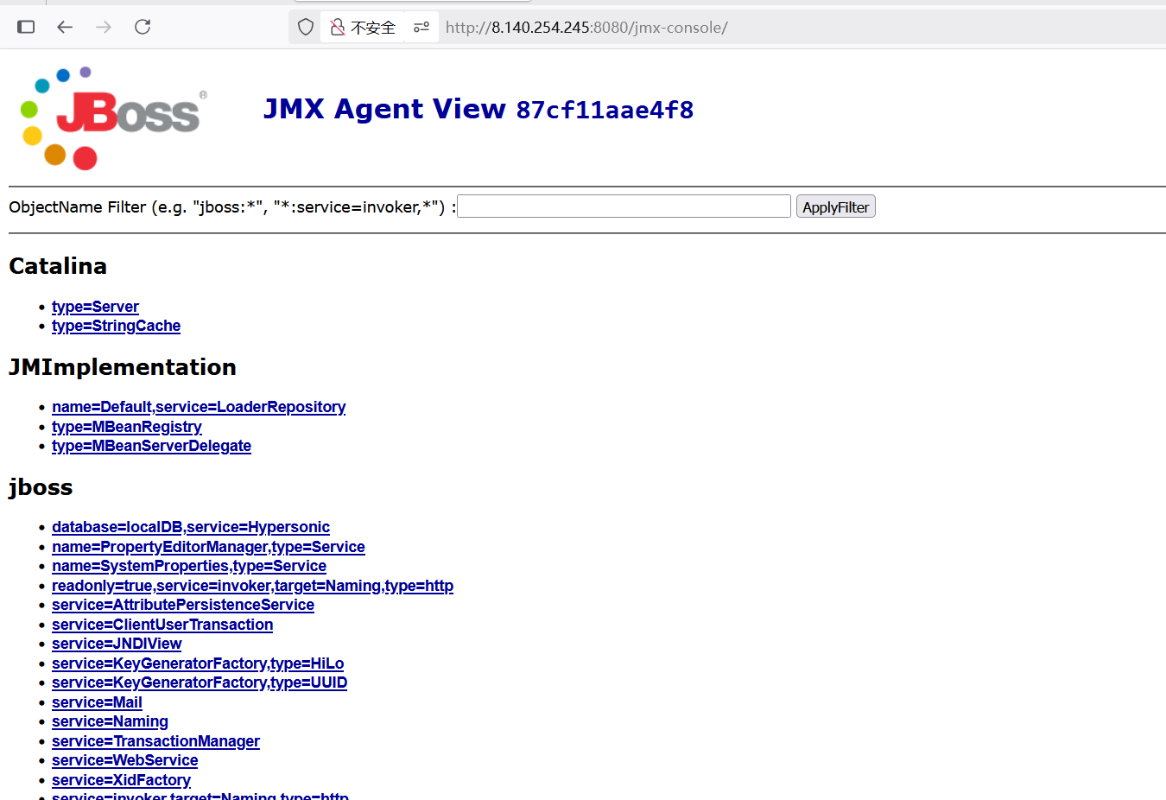Open name=Default,service=LoaderRepository link

coord(199,407)
